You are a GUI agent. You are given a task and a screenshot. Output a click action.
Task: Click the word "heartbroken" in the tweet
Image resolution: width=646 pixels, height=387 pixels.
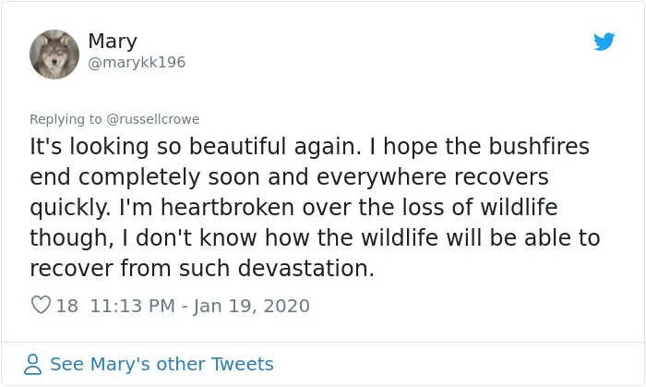point(227,207)
